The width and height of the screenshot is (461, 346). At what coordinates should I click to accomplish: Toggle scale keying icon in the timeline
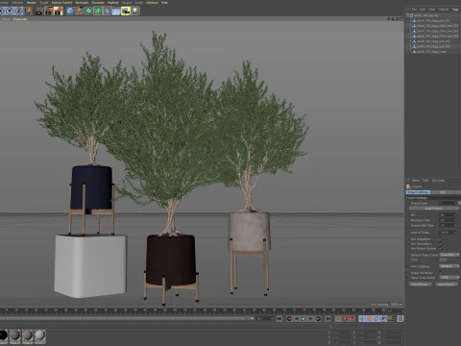tap(369, 318)
